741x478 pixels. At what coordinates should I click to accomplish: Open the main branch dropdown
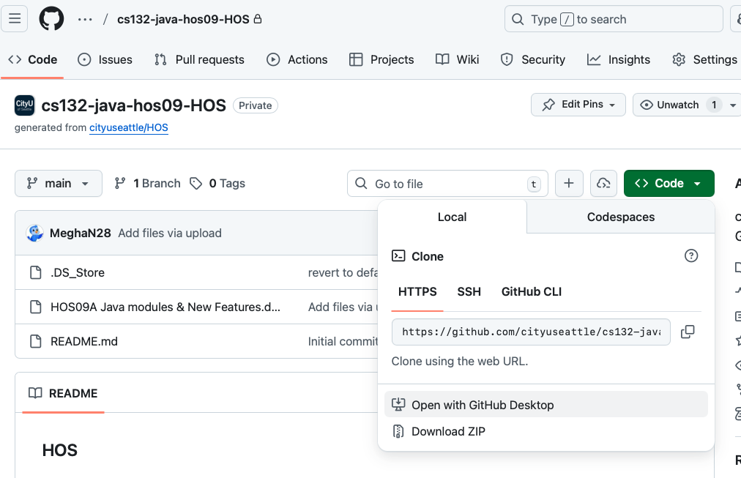point(58,183)
